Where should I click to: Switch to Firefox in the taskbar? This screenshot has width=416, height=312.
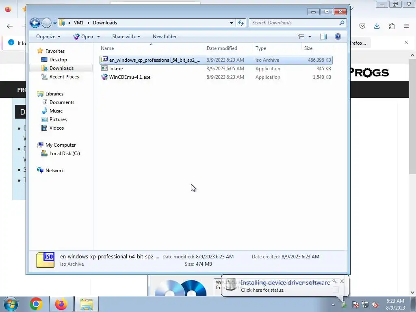tap(61, 304)
